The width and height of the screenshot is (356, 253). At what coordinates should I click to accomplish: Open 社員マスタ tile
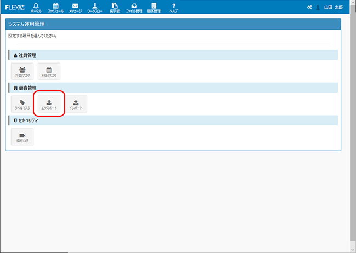(22, 71)
